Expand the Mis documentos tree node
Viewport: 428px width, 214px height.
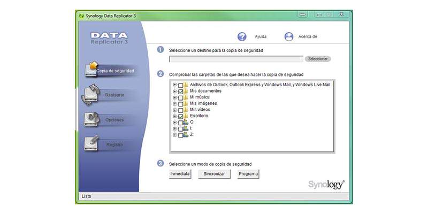click(175, 91)
